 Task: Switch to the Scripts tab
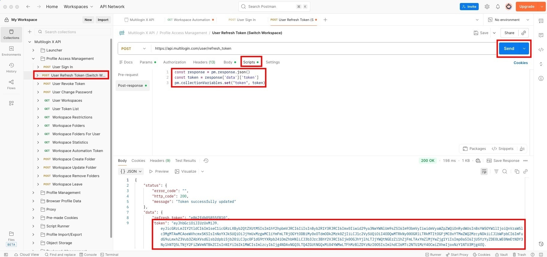[251, 62]
